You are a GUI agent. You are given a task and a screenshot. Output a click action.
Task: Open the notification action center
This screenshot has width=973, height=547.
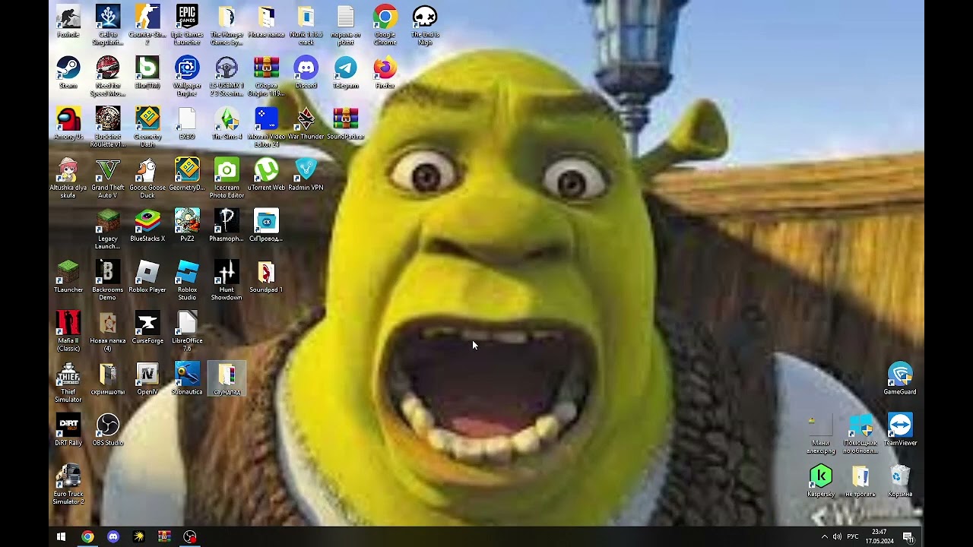908,536
